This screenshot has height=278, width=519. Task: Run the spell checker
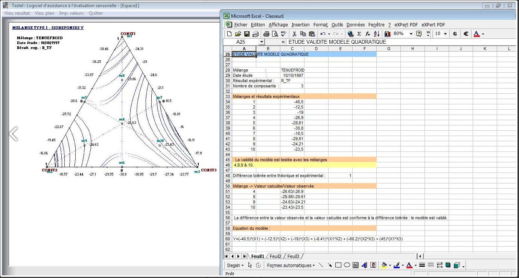click(284, 34)
